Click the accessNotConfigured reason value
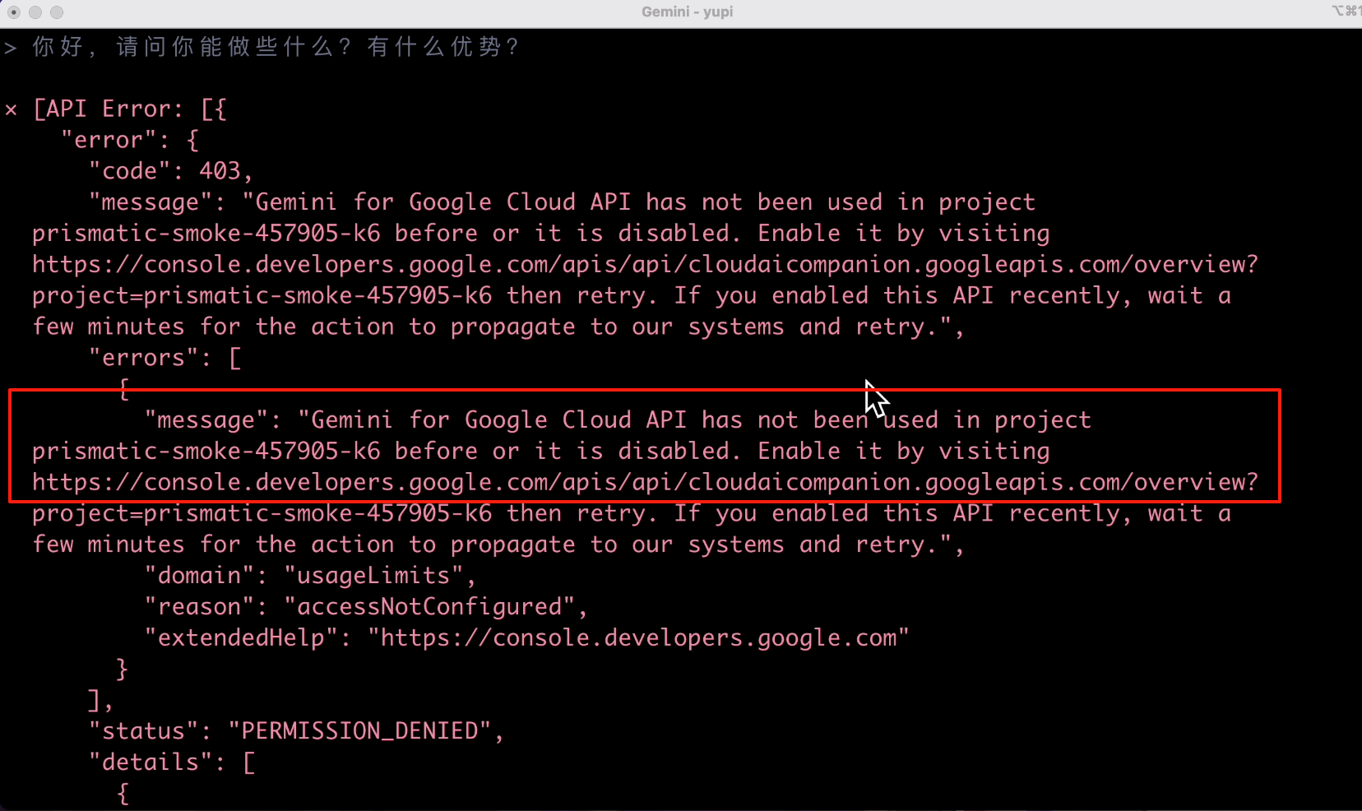Viewport: 1362px width, 811px height. coord(429,607)
